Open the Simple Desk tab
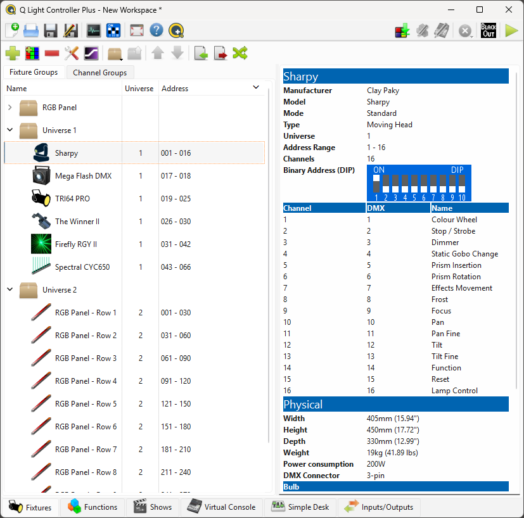524x518 pixels. click(x=300, y=507)
